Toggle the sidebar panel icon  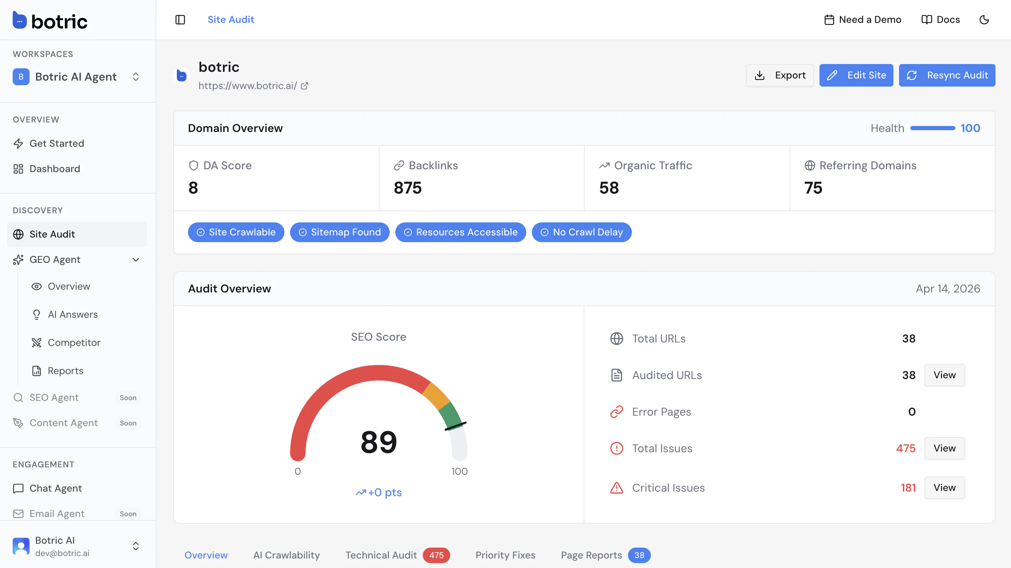(180, 20)
